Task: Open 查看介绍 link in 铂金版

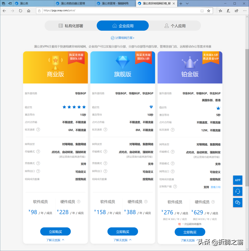Action: click(x=215, y=187)
